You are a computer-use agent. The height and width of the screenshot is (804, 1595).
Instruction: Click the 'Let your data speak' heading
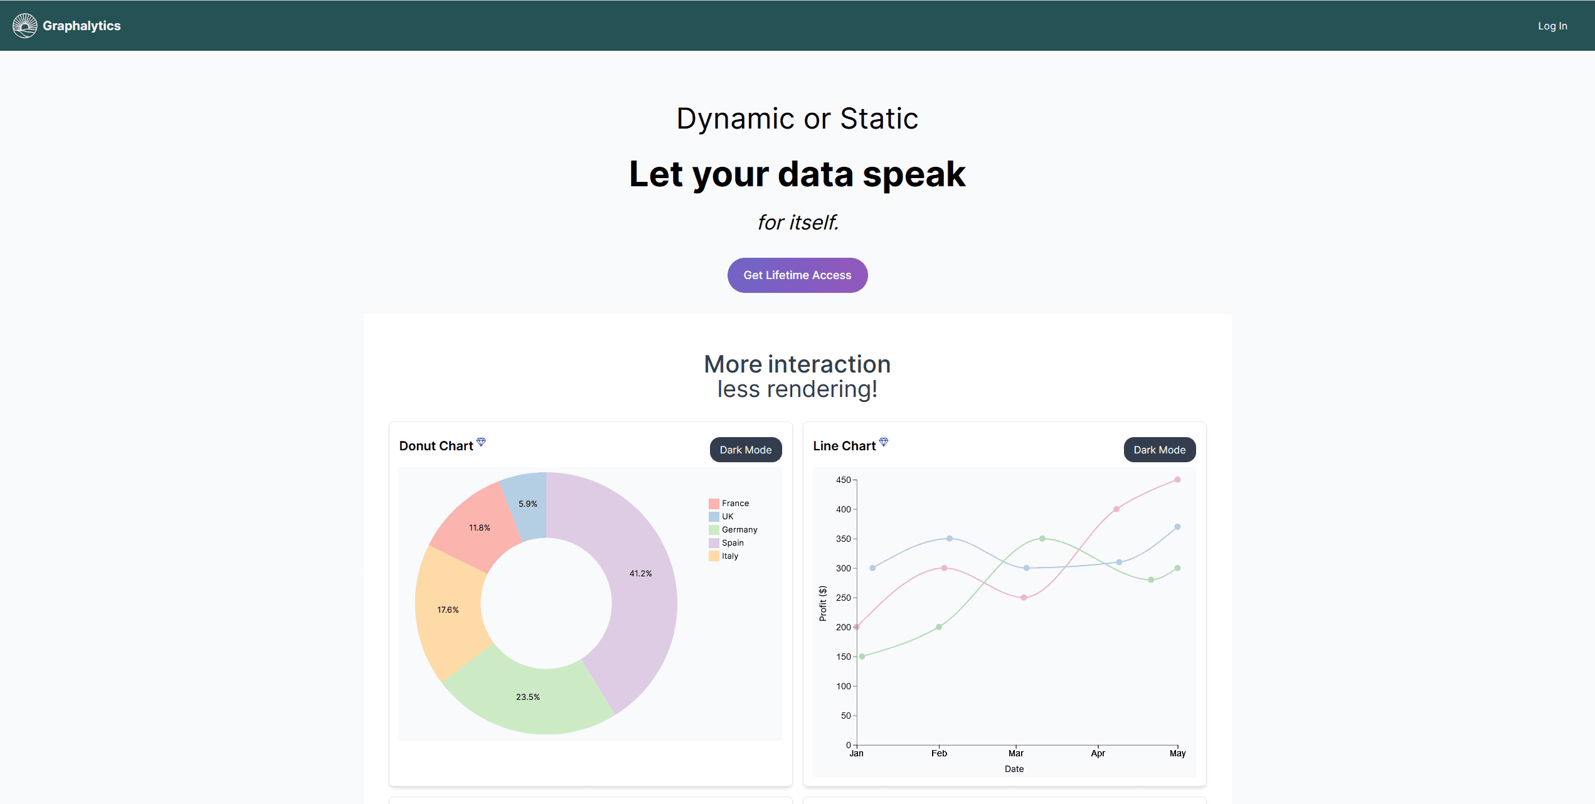click(797, 174)
